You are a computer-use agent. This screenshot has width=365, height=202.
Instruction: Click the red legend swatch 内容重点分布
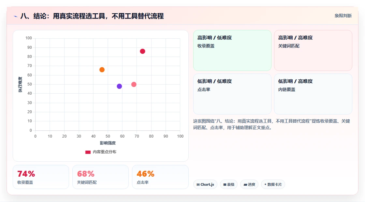(x=88, y=152)
